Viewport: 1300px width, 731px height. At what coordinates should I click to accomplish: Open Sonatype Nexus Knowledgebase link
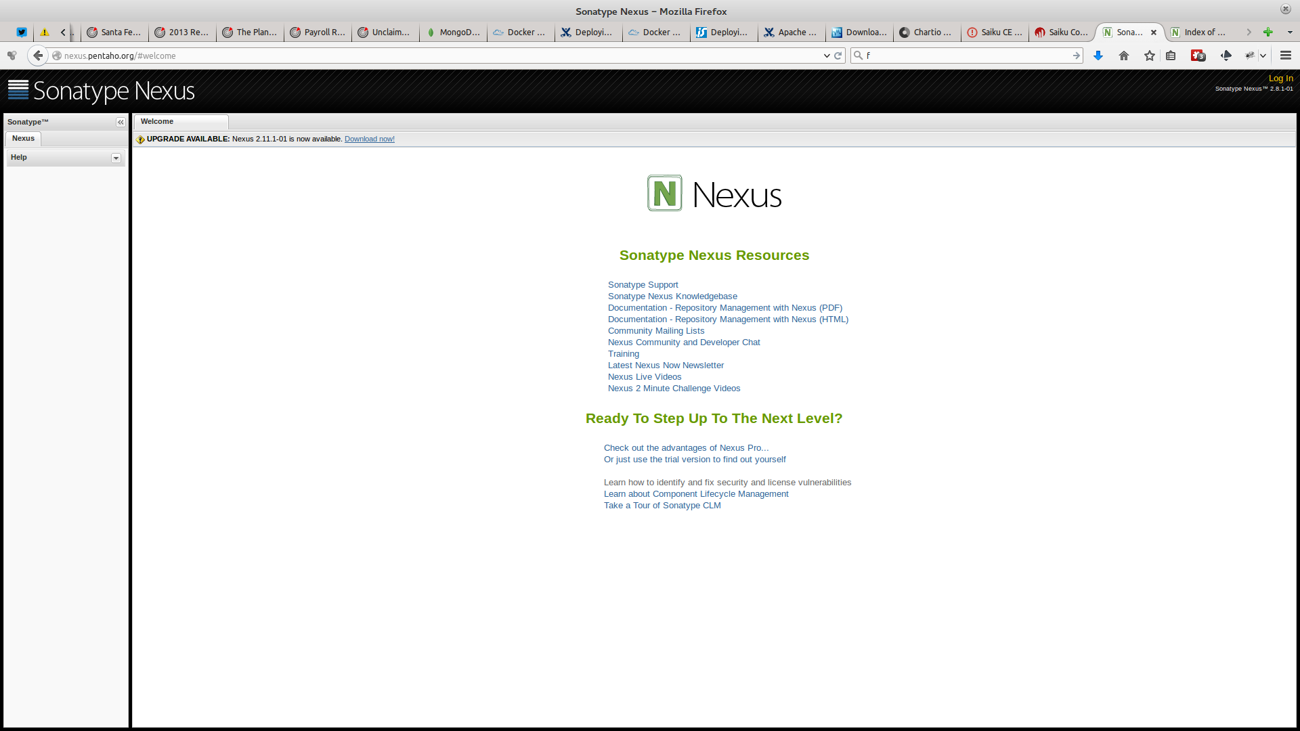click(672, 296)
